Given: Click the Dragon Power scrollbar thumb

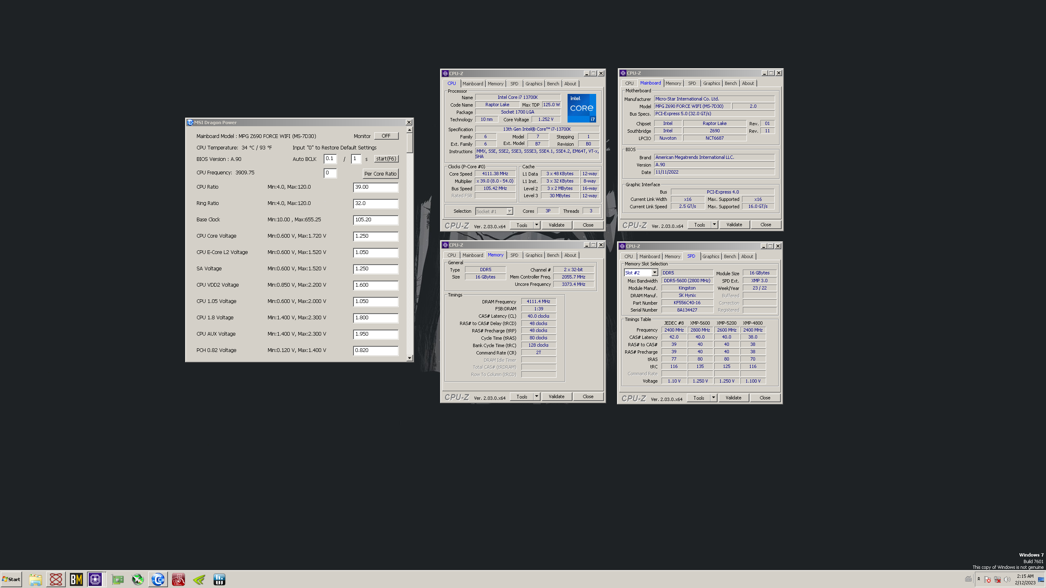Looking at the screenshot, I should click(x=410, y=143).
